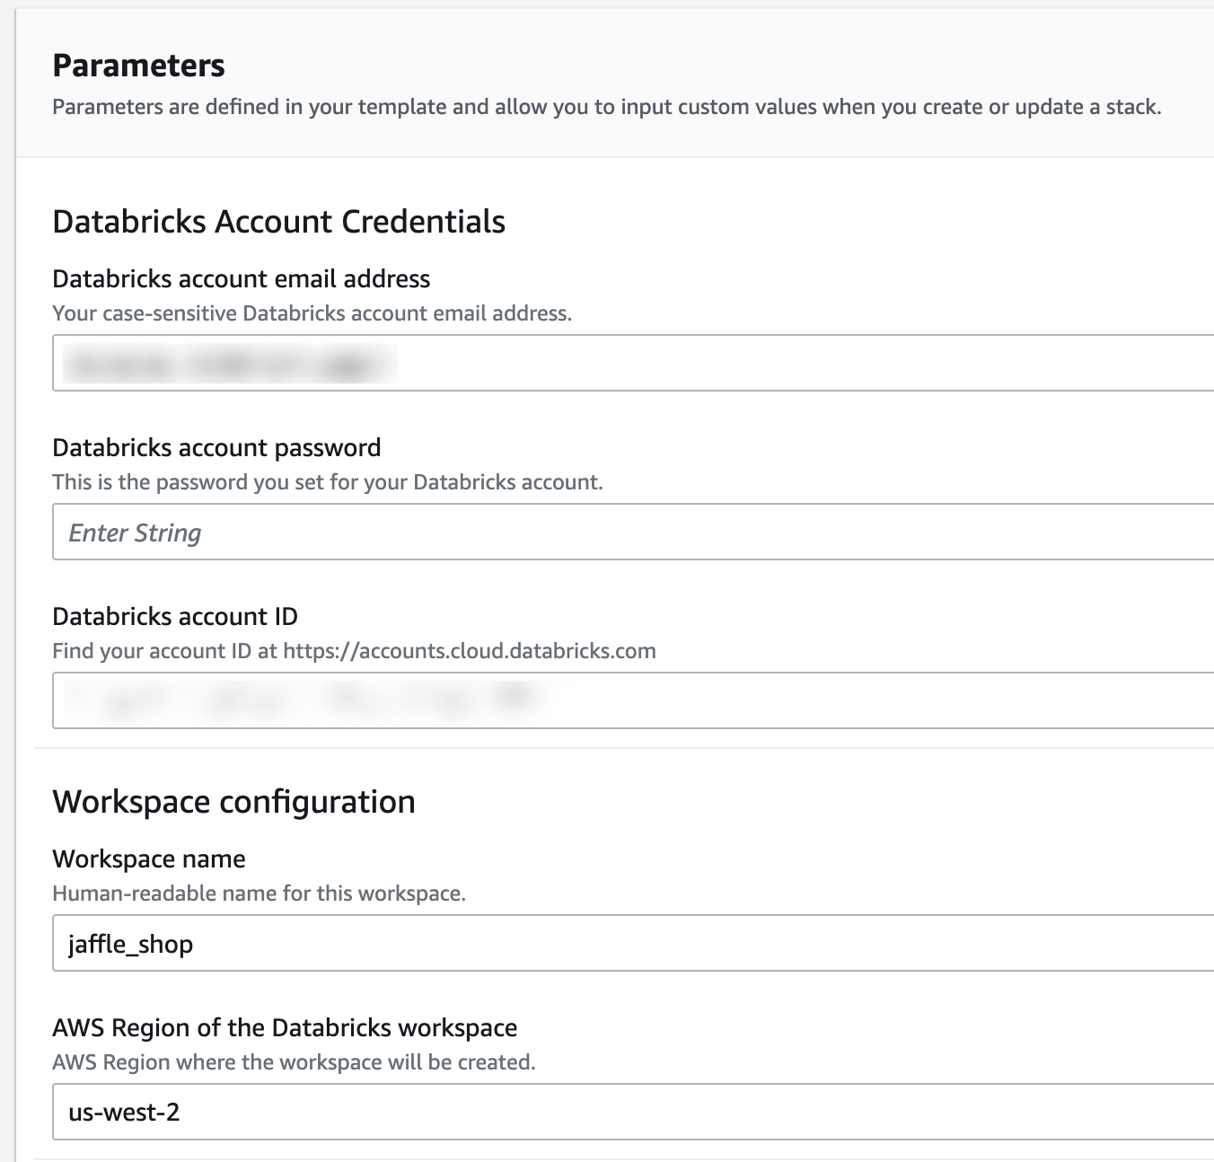Screen dimensions: 1214x1162
Task: Select the jaffle_shop text value
Action: (131, 944)
